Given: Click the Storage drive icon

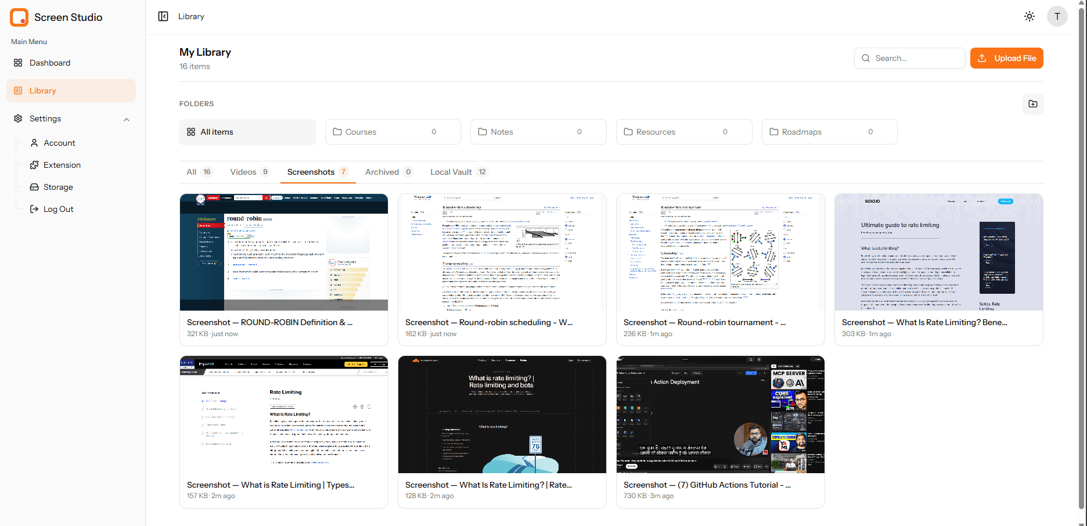Looking at the screenshot, I should 34,187.
